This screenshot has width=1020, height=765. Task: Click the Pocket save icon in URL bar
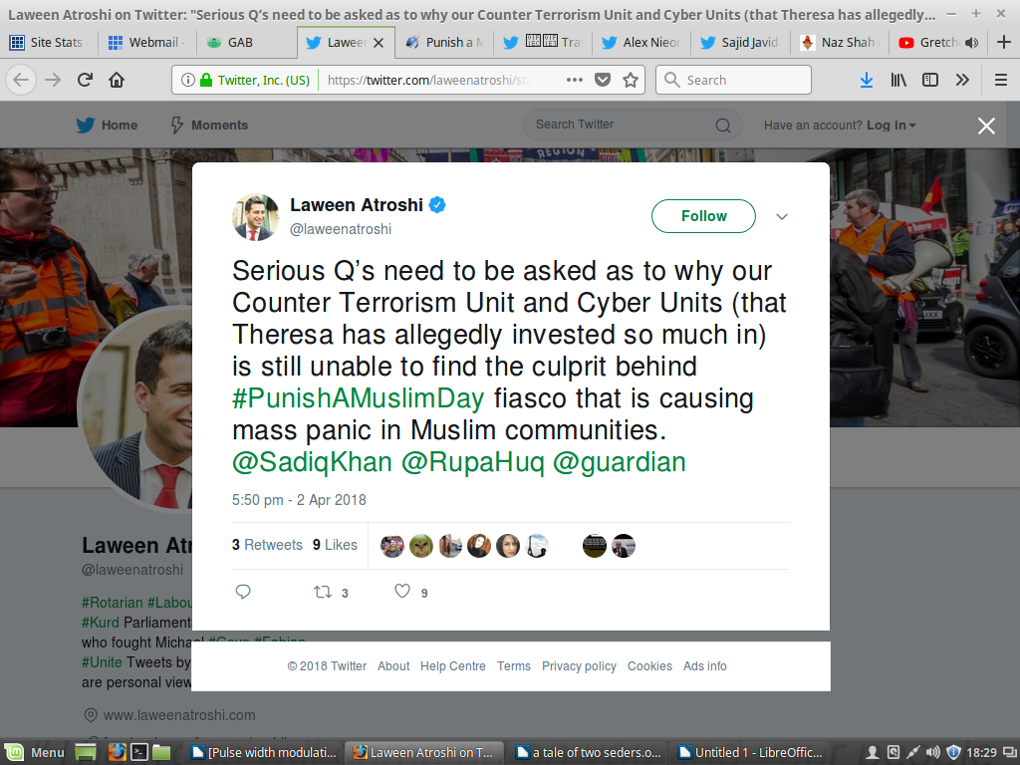click(x=603, y=80)
